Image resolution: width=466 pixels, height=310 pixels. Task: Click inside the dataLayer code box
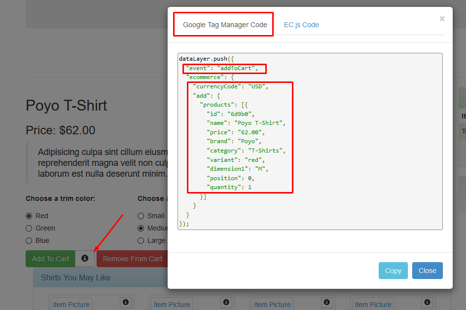coord(310,141)
